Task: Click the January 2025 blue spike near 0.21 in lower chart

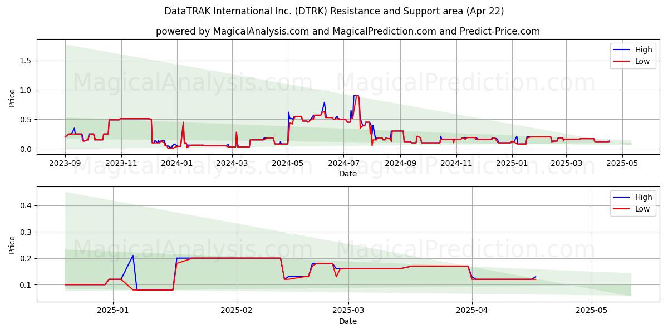Action: (x=132, y=256)
